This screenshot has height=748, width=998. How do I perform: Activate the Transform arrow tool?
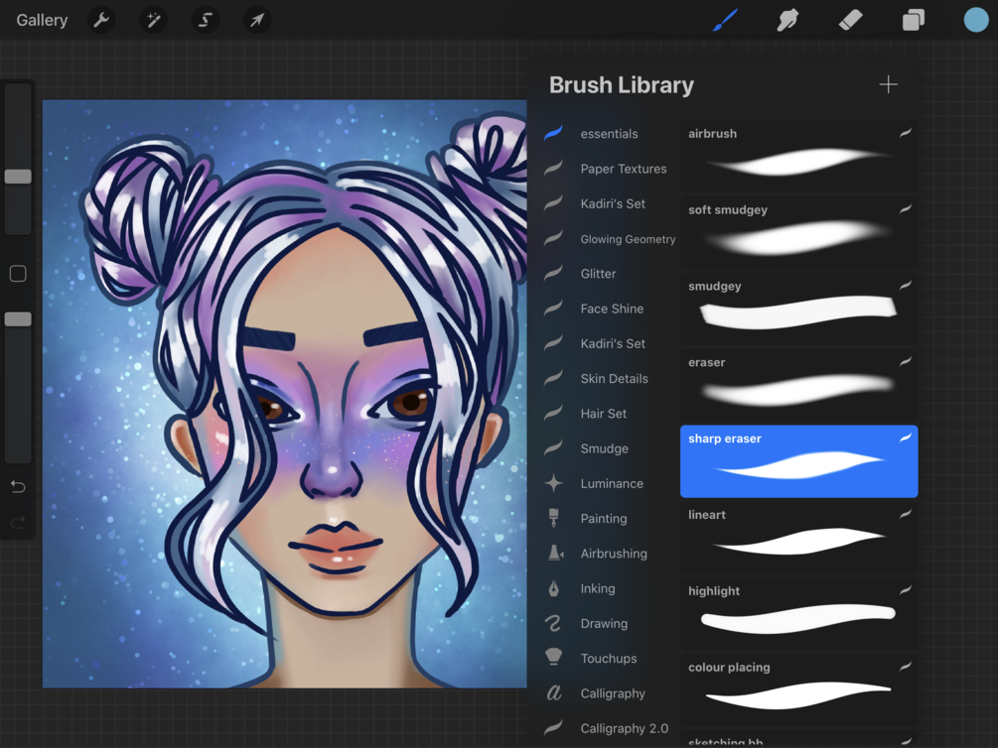coord(257,21)
